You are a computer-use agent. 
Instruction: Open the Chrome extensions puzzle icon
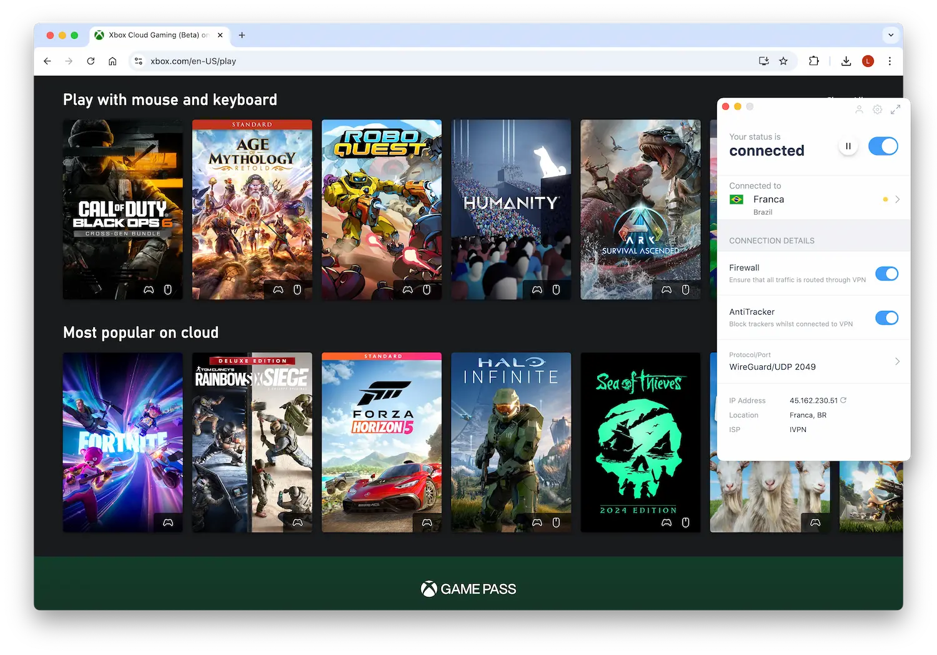814,61
